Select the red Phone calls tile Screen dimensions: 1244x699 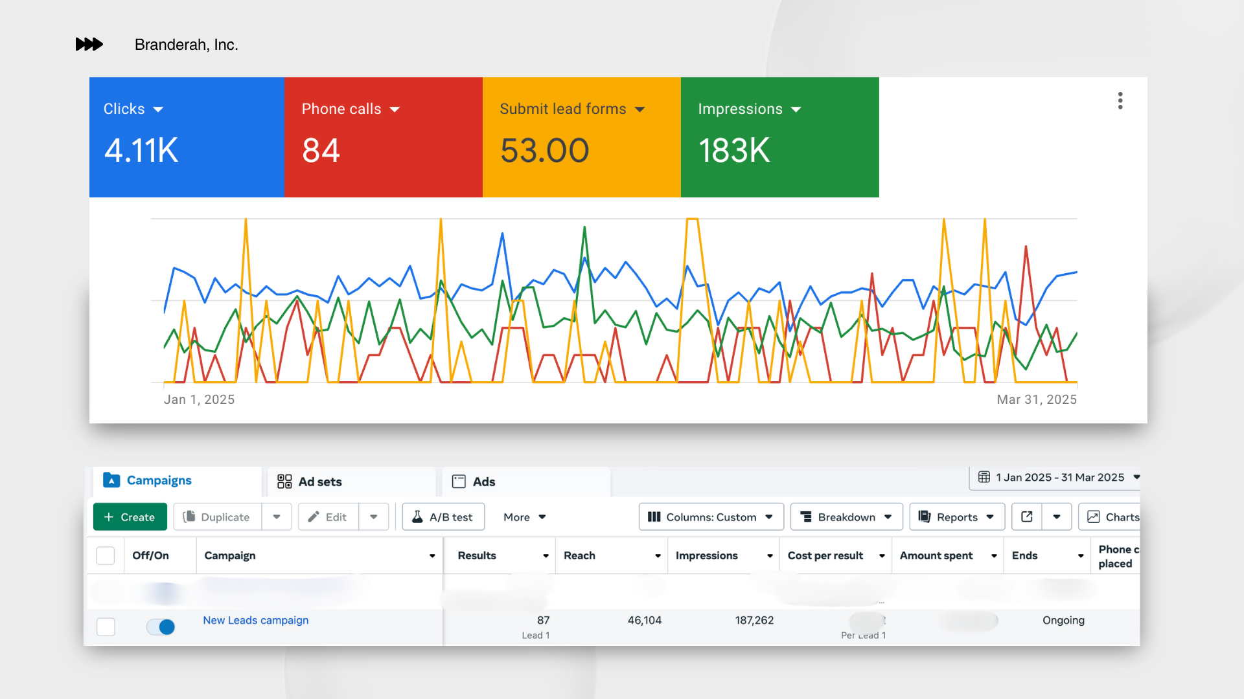point(384,137)
